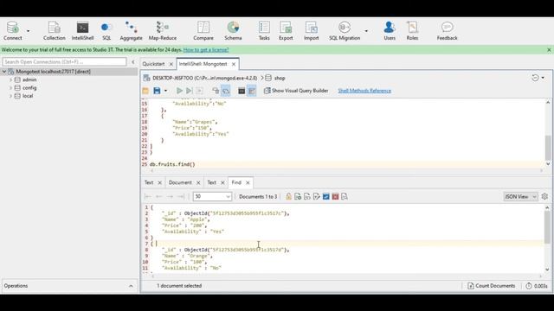Click results pane vertical scrollbar
554x311 pixels.
pyautogui.click(x=547, y=227)
